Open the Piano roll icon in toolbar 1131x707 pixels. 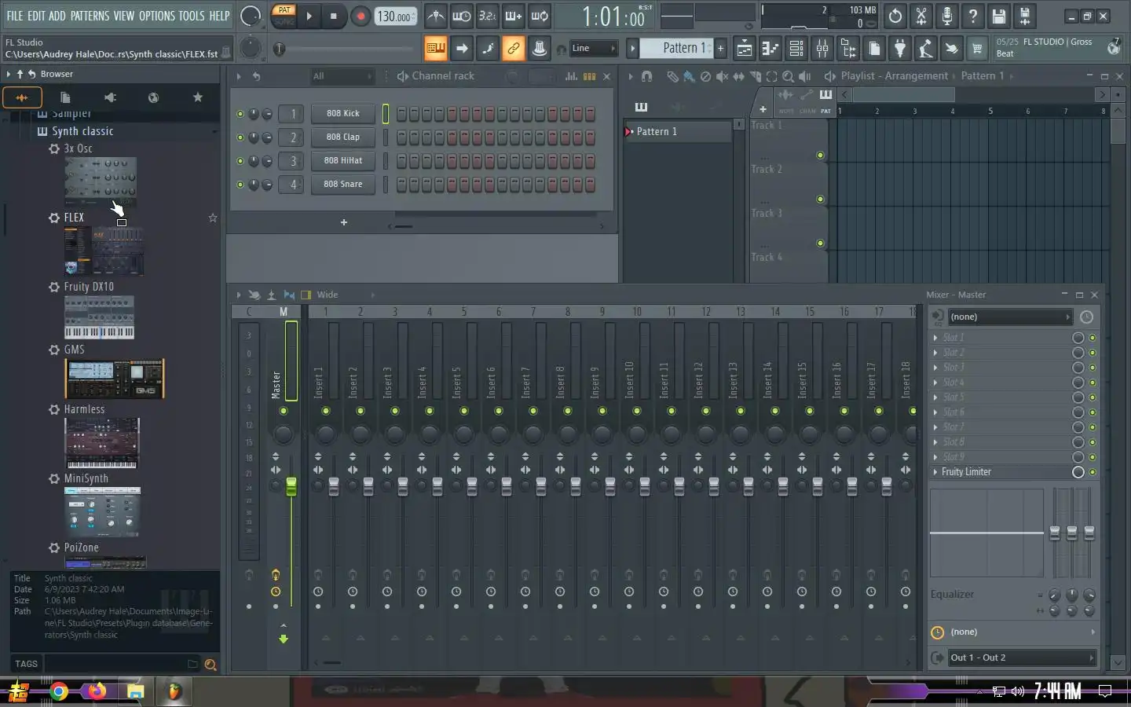click(x=770, y=49)
